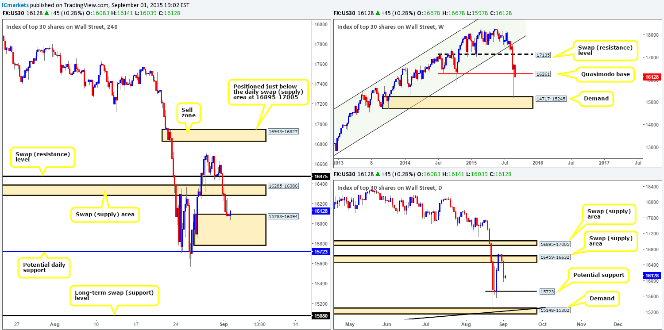Select the 15148-15302 daily demand label
This screenshot has height=330, width=664.
tap(555, 311)
